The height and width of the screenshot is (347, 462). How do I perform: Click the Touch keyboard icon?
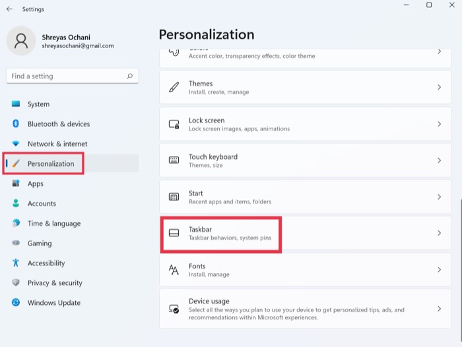(174, 161)
